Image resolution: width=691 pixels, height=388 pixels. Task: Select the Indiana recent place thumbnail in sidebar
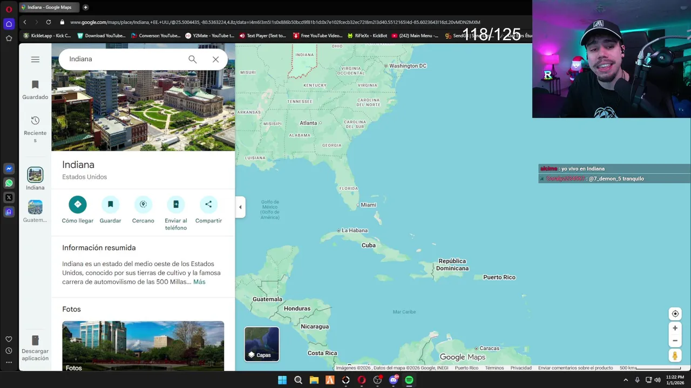pos(35,175)
